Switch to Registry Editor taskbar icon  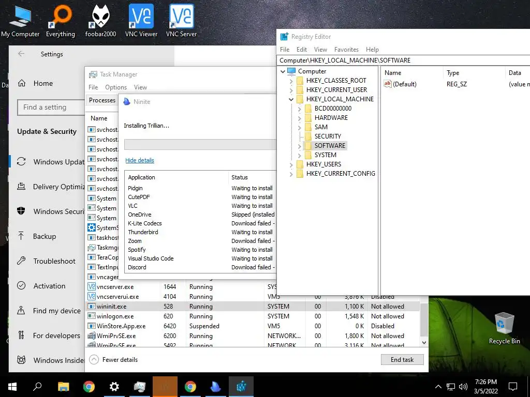(241, 387)
